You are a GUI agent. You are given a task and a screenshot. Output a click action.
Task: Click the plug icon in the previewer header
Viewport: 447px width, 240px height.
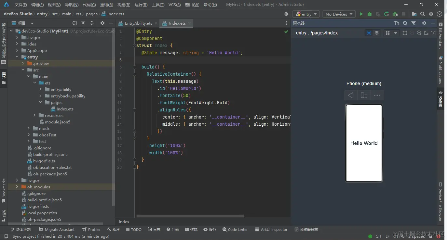(413, 23)
